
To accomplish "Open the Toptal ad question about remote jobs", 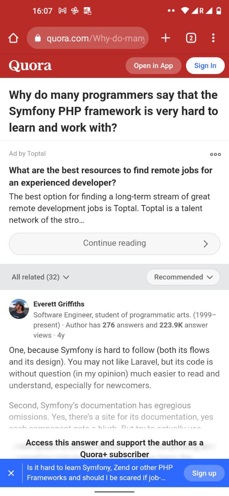I will (x=111, y=176).
